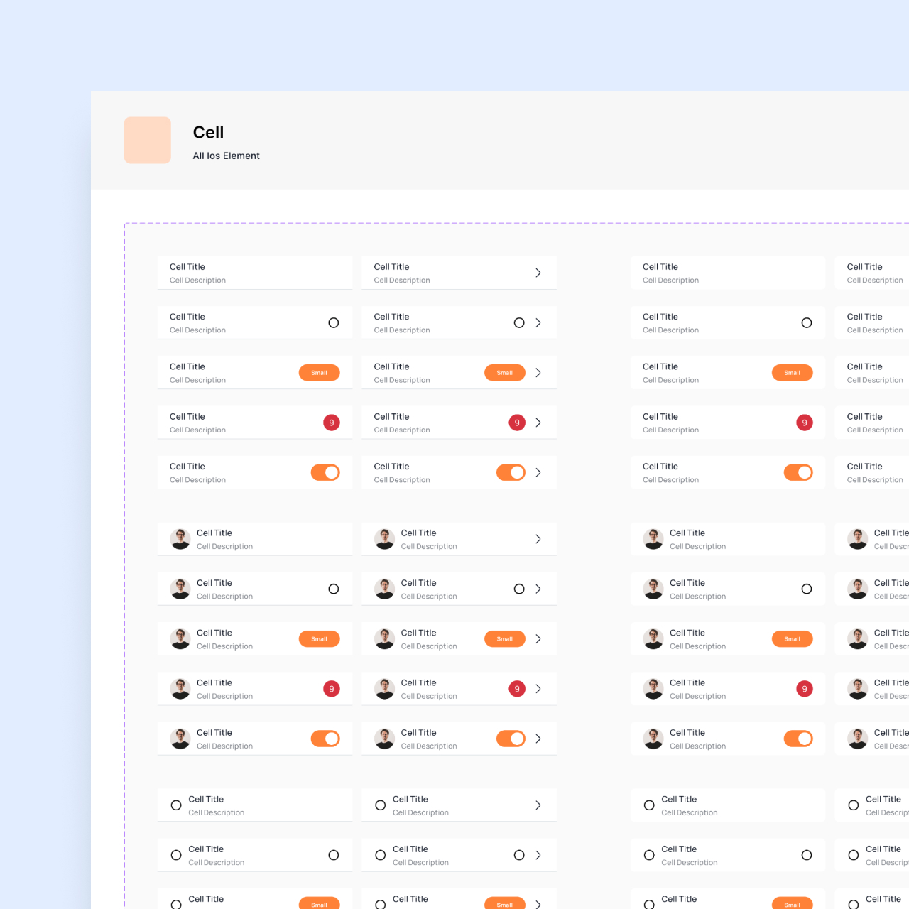Click the red 9 badge beside the chevron in the second column's avatar cell
This screenshot has height=909, width=909.
[x=517, y=689]
